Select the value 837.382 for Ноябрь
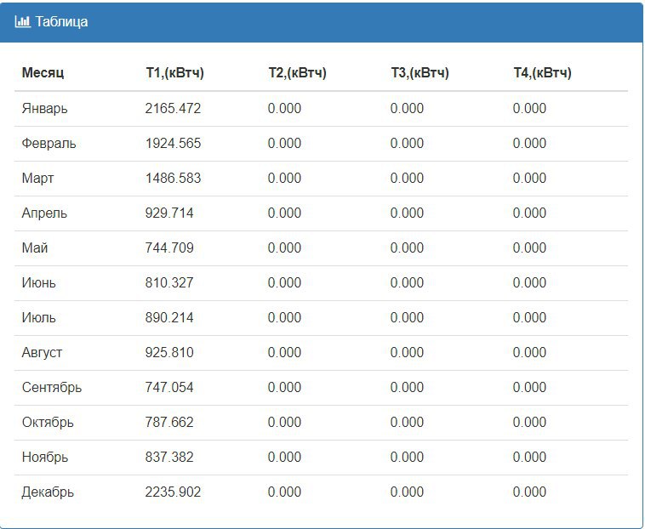 click(x=169, y=458)
